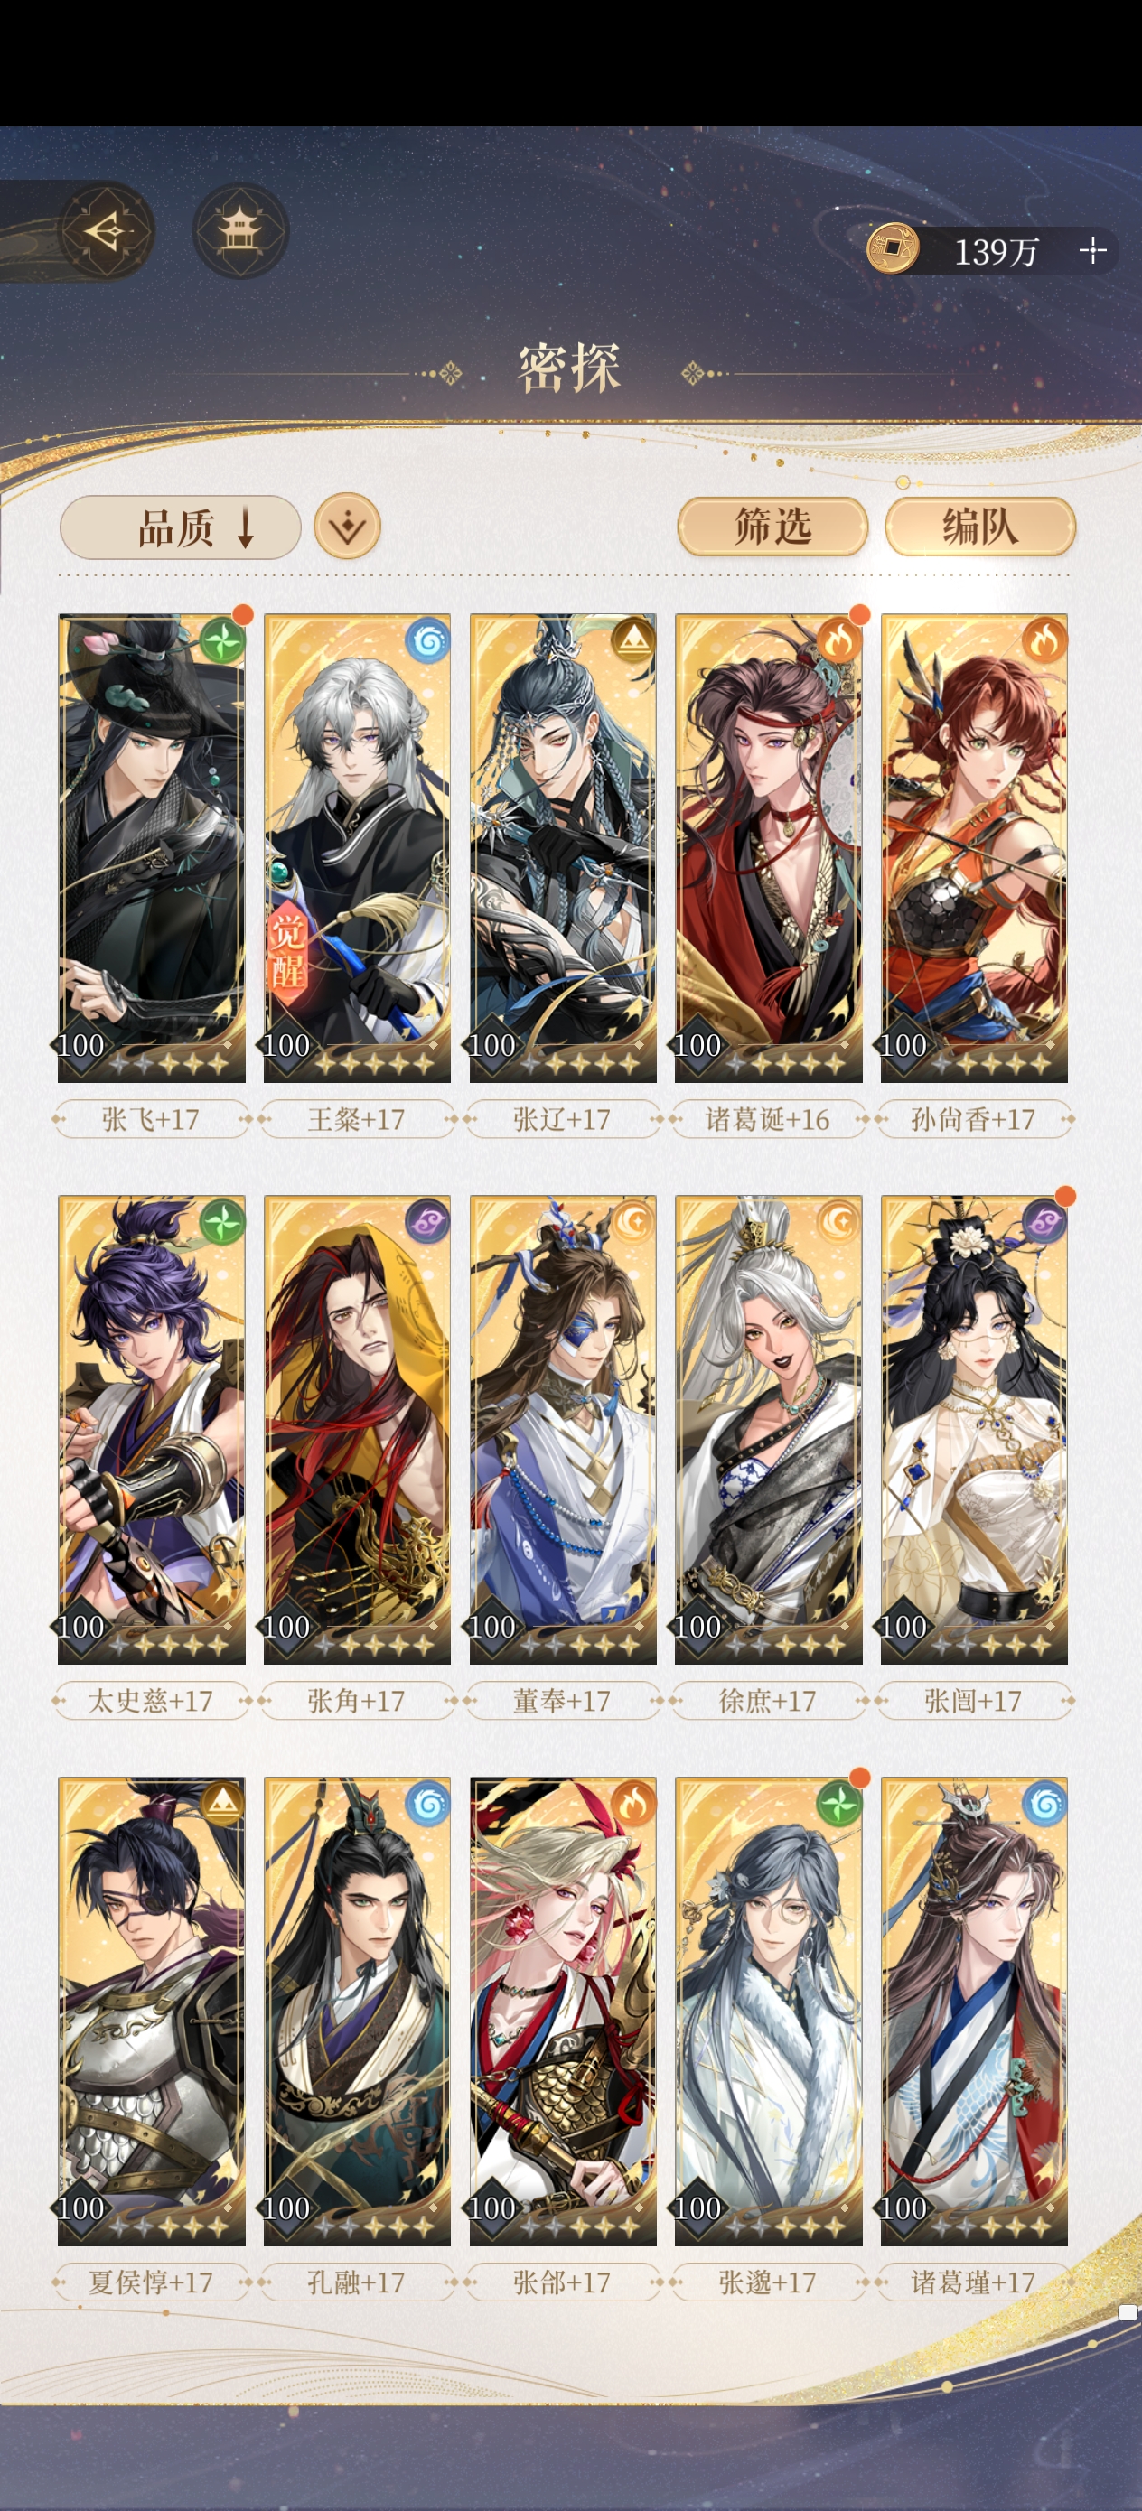Tap the gold coin currency icon
This screenshot has width=1142, height=2511.
[x=893, y=249]
